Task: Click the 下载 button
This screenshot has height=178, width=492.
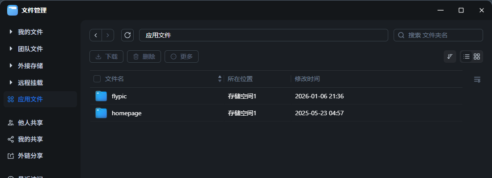Action: pyautogui.click(x=106, y=57)
